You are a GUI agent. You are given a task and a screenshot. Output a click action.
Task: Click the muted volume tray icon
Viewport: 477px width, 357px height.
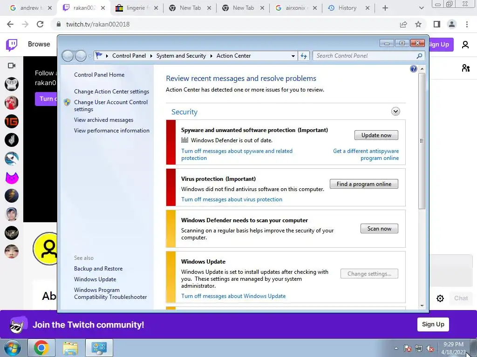[x=430, y=348]
